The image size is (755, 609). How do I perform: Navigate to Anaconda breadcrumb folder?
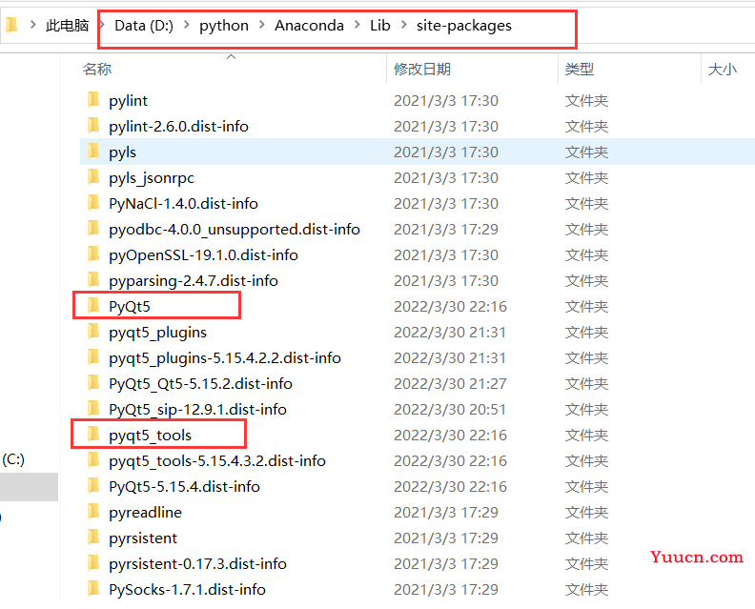click(x=309, y=25)
